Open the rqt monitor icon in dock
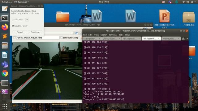The image size is (198, 111). click(5, 83)
